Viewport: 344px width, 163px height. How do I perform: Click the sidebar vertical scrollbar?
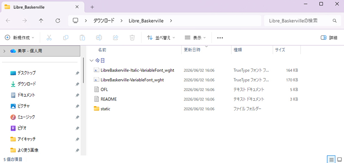(x=83, y=70)
